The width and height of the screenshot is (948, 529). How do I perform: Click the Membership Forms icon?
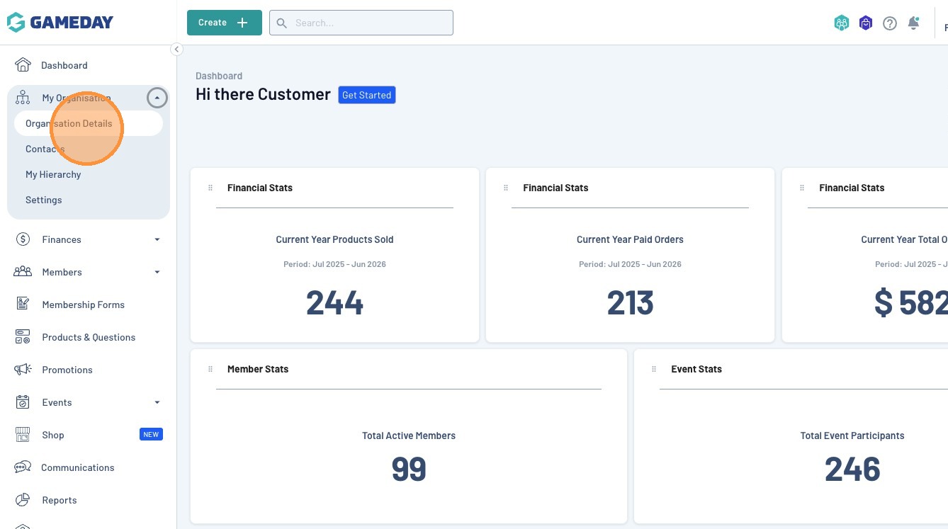coord(23,305)
